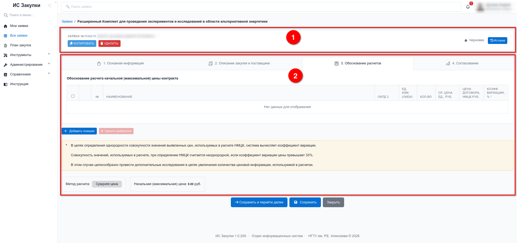Image resolution: width=517 pixels, height=243 pixels.
Task: Click the document icon beside План закупок
Action: tap(5, 46)
